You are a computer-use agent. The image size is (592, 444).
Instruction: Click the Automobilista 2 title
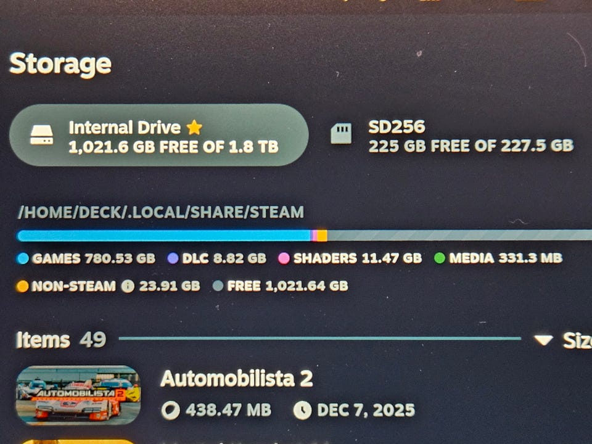click(x=237, y=379)
